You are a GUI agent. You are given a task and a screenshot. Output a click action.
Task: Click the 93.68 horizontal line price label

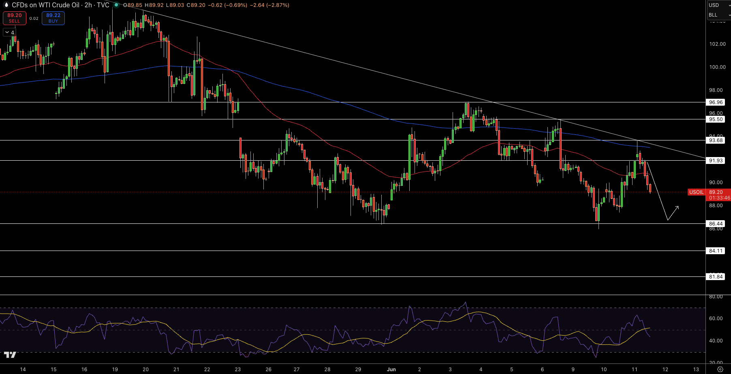click(716, 140)
